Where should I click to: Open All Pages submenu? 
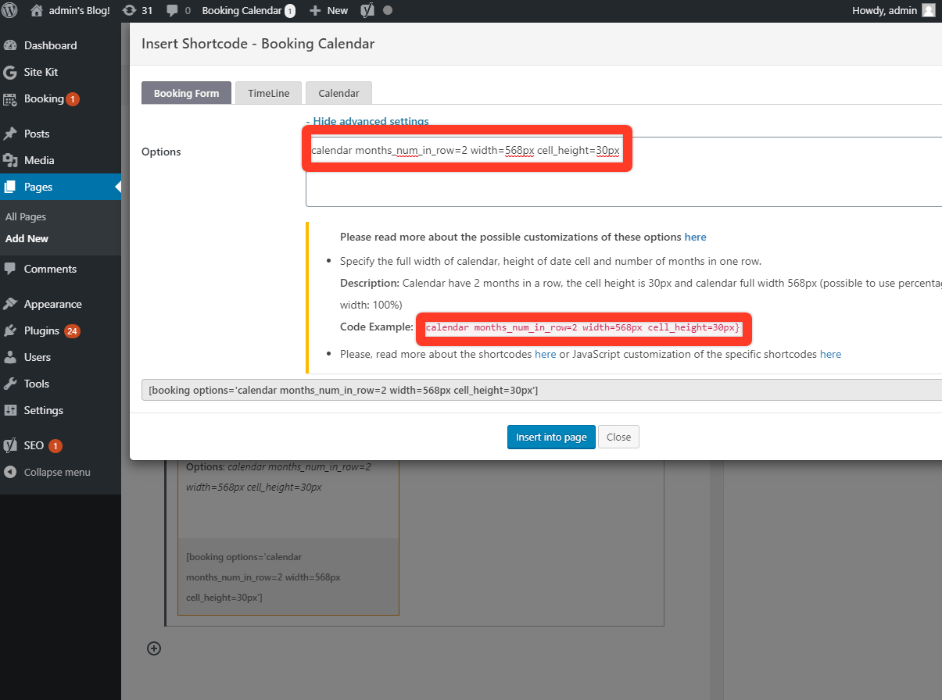click(26, 217)
